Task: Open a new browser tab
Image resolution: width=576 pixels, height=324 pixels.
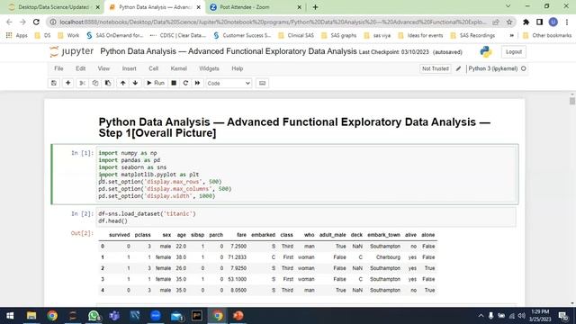Action: click(x=315, y=7)
